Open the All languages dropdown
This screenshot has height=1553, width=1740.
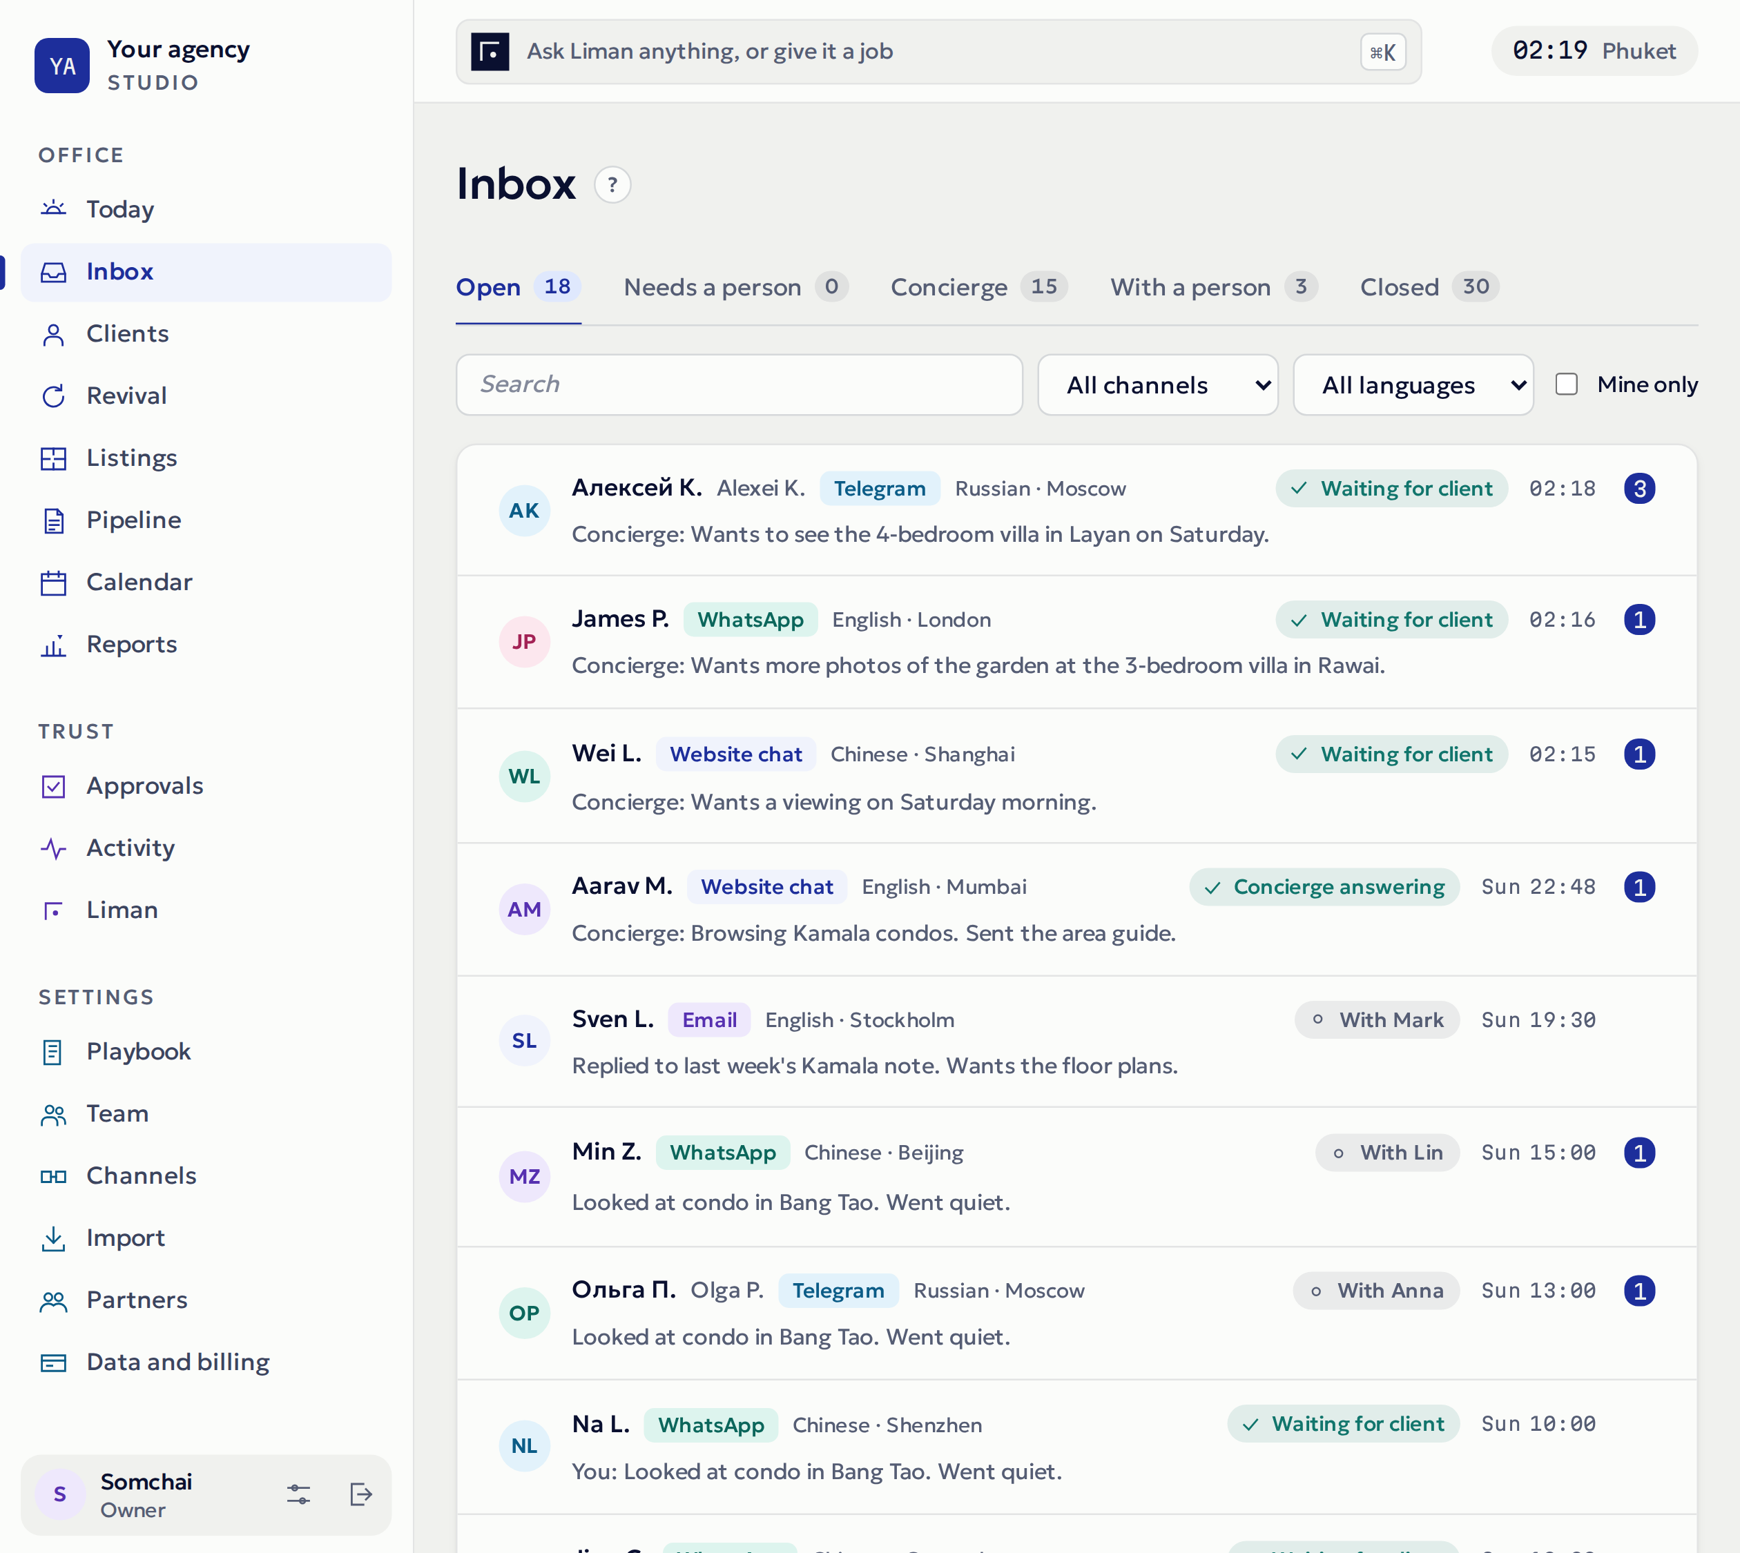1413,385
